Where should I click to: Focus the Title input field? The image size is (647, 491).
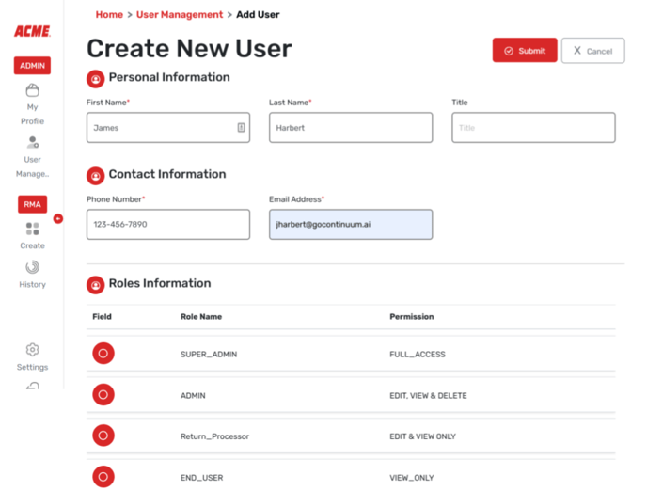coord(533,128)
